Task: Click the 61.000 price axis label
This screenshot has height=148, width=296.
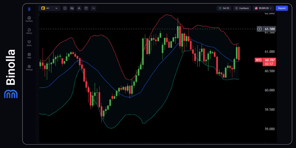Action: click(270, 52)
